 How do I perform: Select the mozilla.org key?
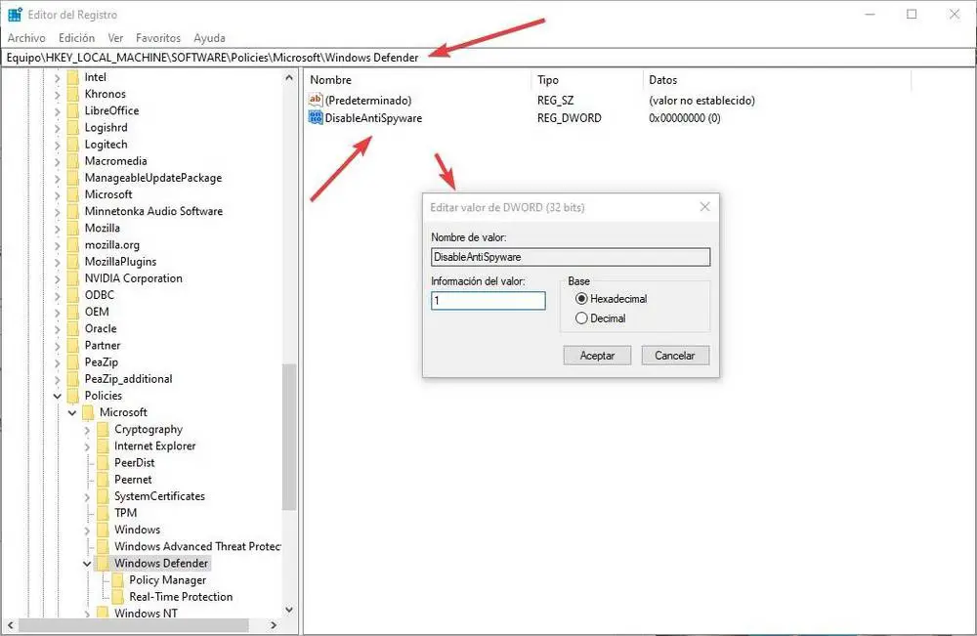click(112, 245)
